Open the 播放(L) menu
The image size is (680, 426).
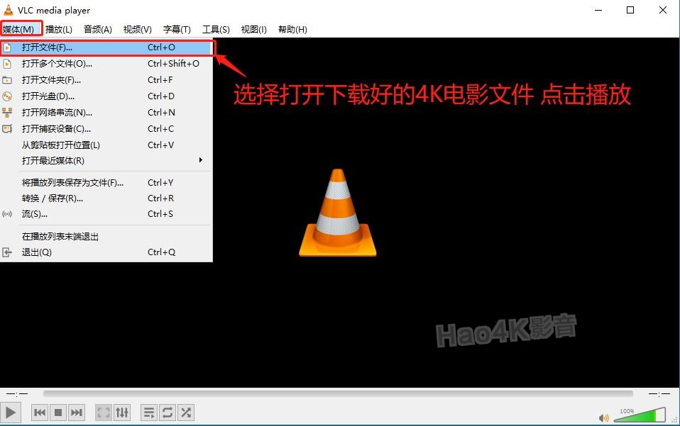coord(58,30)
